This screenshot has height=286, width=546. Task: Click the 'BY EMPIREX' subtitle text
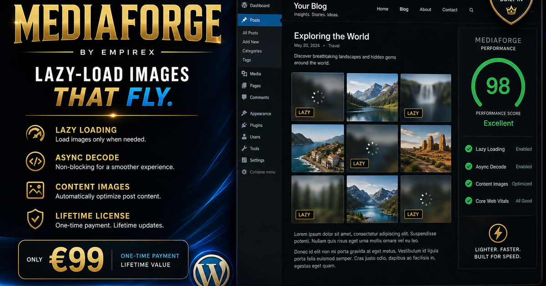click(117, 52)
